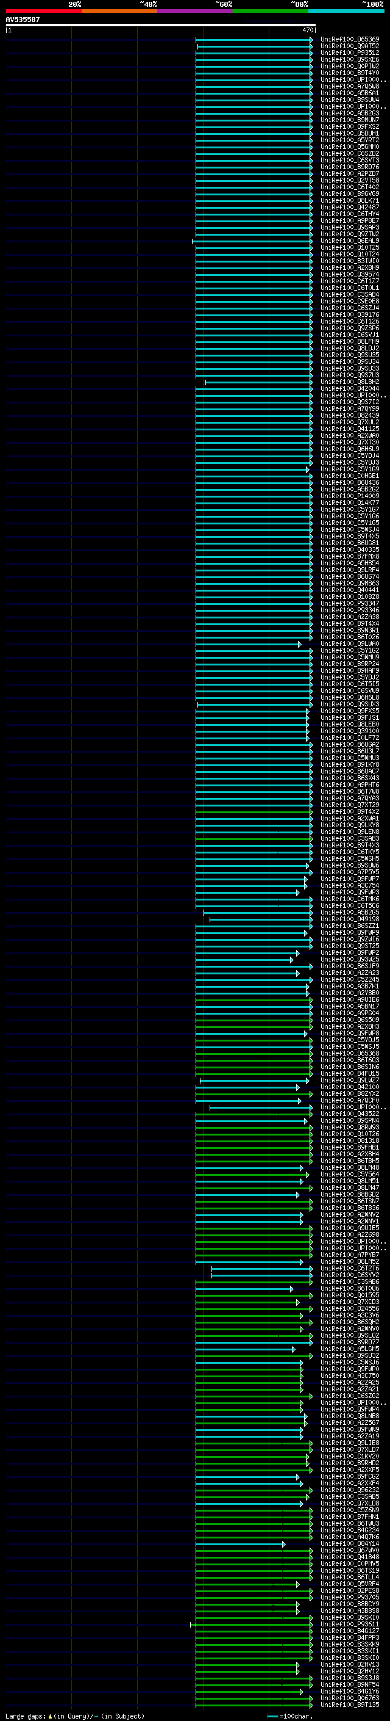Click hit label UniRef100_A9PHT6
Screen dimensions: 390x1721
coord(350,784)
